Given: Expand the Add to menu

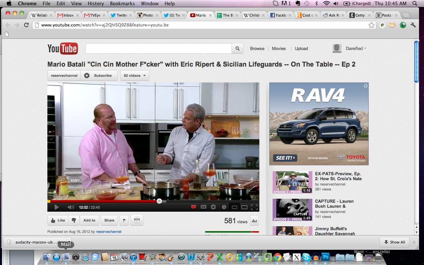Looking at the screenshot, I should coord(89,220).
